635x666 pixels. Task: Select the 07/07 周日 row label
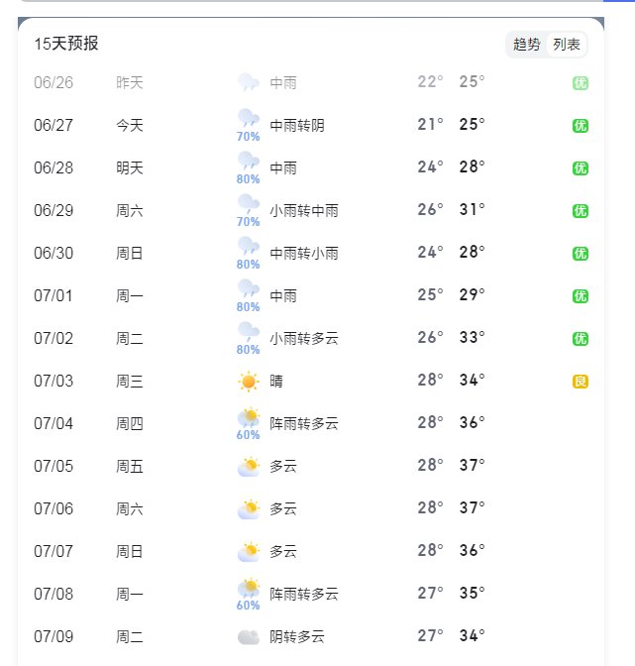(x=130, y=551)
